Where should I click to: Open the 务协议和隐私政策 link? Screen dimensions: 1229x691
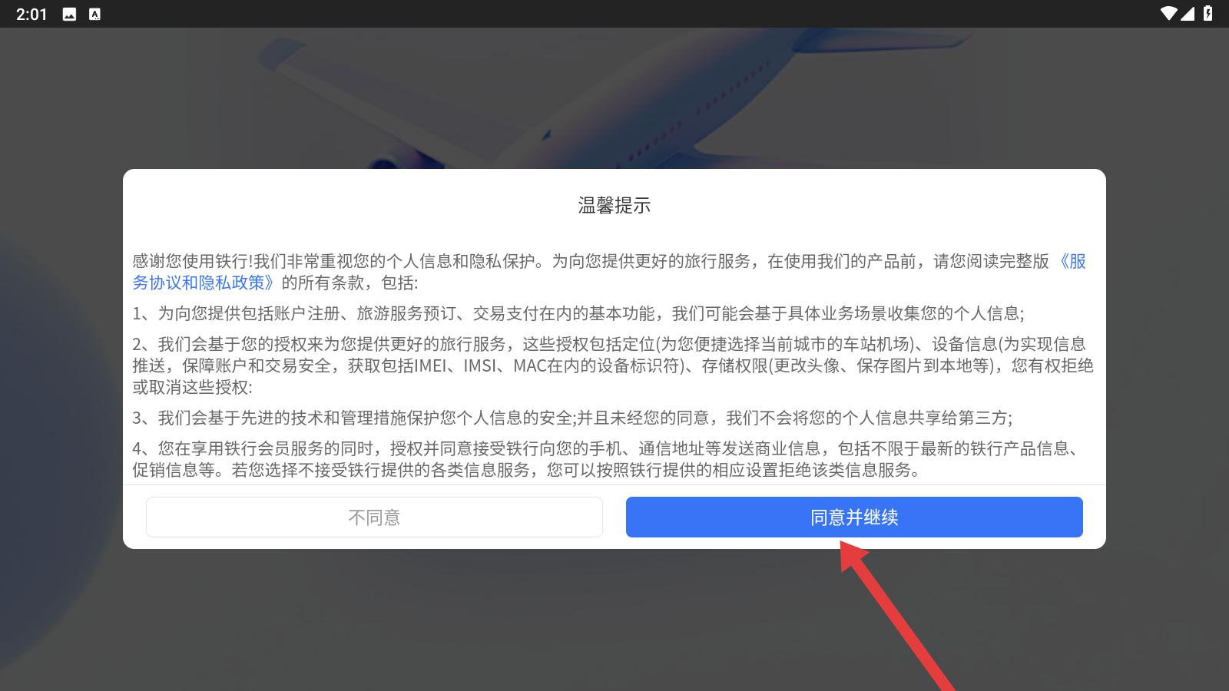tap(203, 283)
